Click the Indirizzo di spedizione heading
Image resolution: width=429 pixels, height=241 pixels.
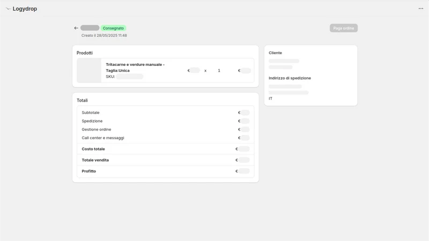pyautogui.click(x=290, y=78)
